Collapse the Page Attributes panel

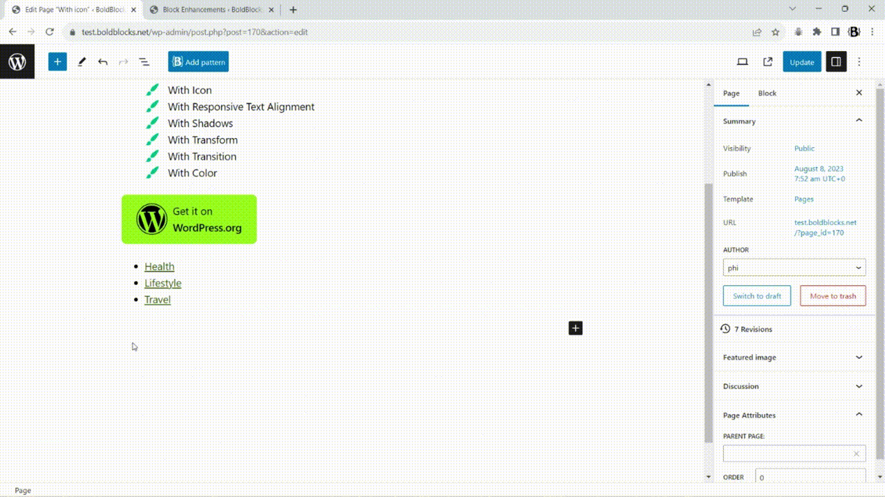794,415
